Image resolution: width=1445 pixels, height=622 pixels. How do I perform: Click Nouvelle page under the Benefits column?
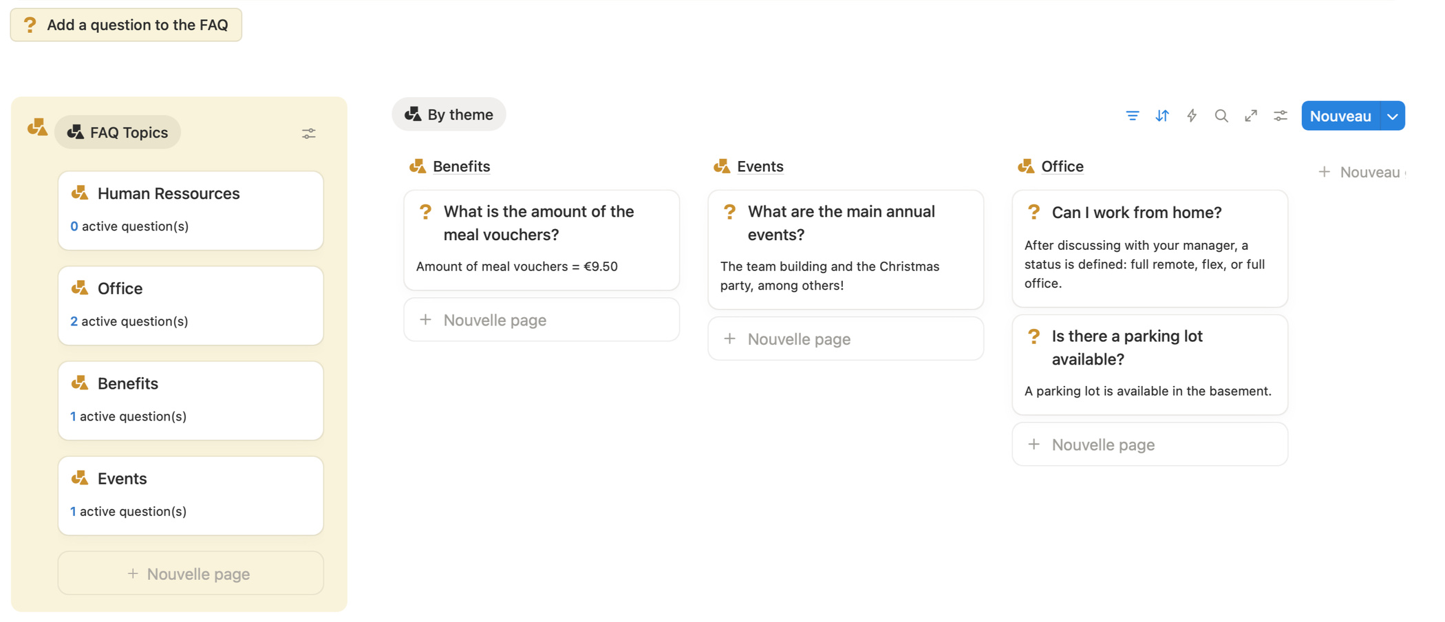coord(542,319)
